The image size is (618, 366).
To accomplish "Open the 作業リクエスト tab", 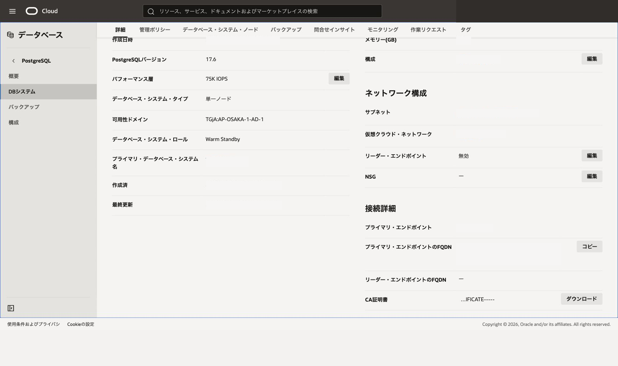I will tap(428, 30).
